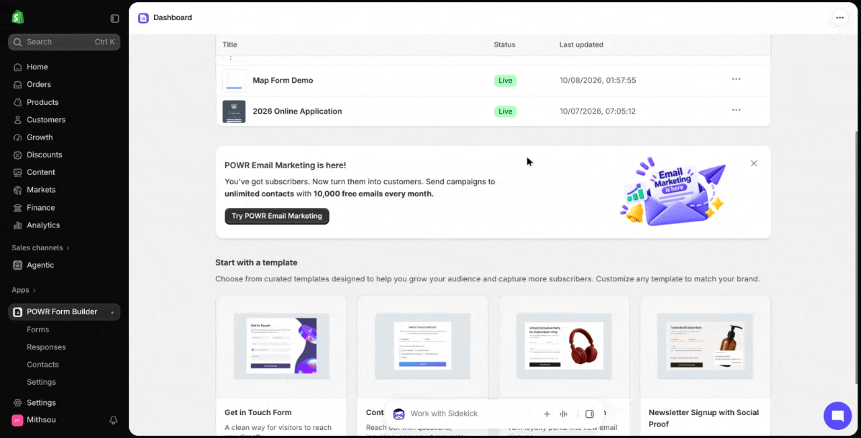The width and height of the screenshot is (861, 438).
Task: Open the three-dot menu for Map Form Demo
Action: tap(736, 79)
